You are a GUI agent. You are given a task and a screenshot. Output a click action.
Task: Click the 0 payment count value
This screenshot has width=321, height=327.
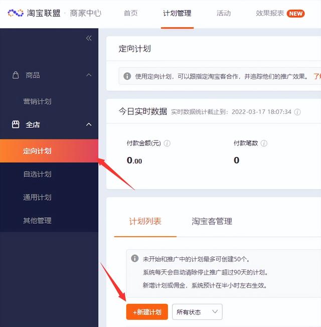(x=237, y=160)
